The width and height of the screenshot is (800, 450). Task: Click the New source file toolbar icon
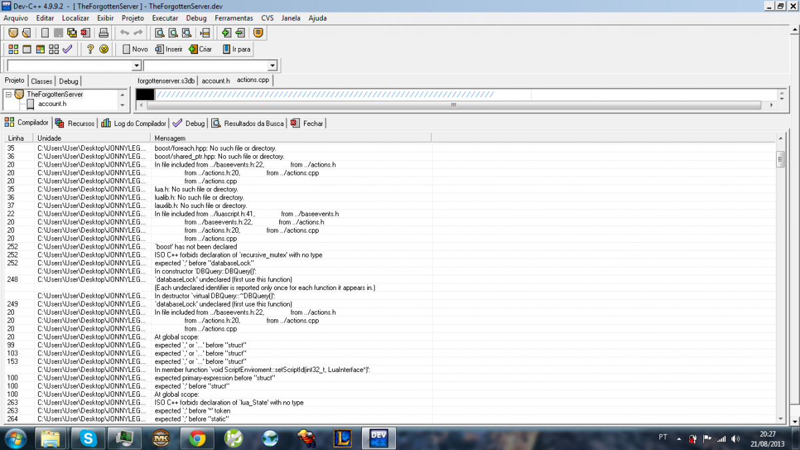[x=45, y=32]
